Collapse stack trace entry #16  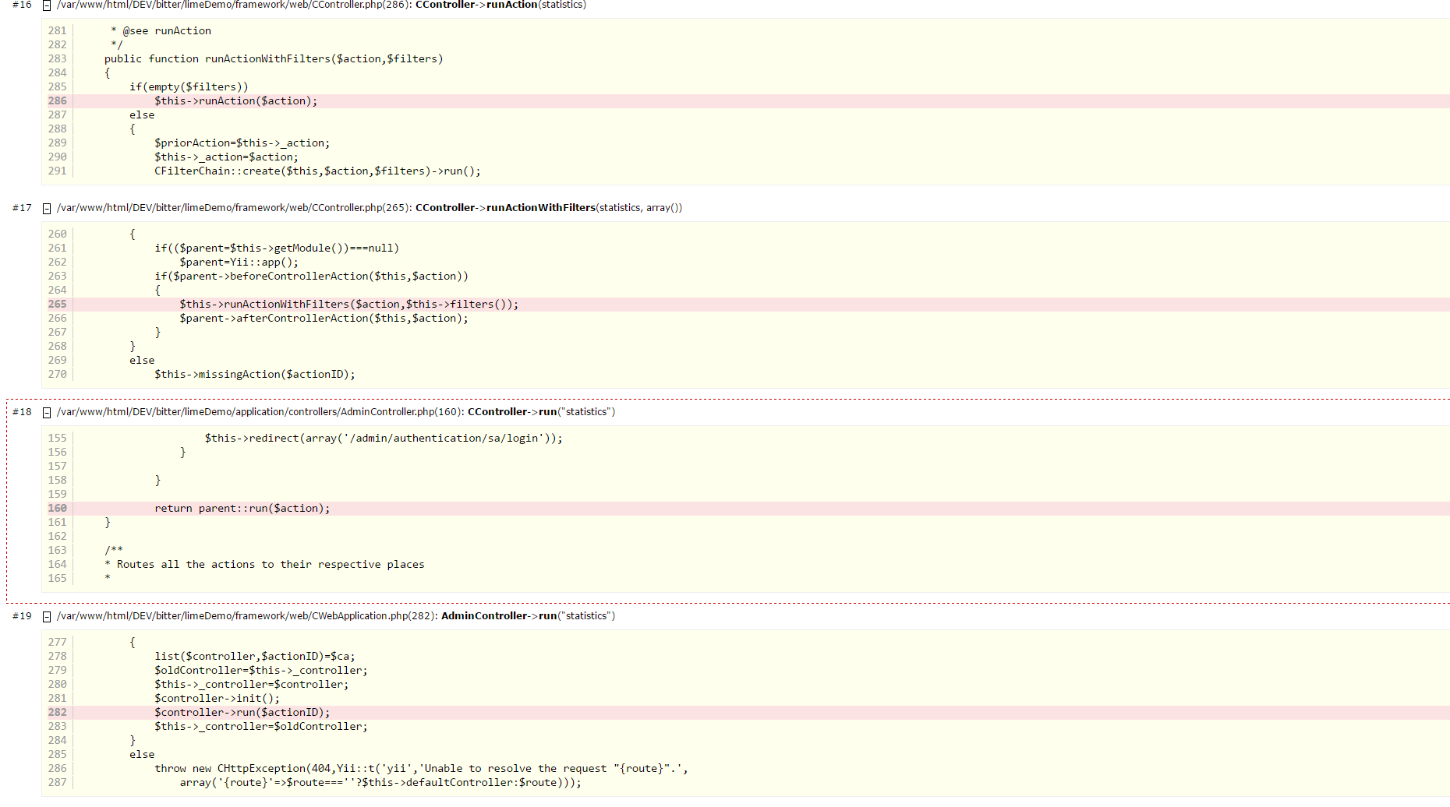pos(47,5)
